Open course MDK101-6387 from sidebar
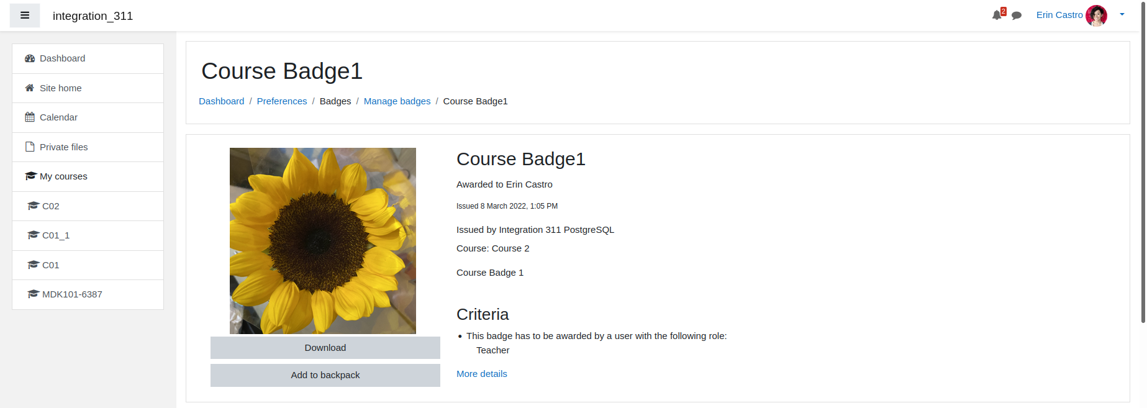Image resolution: width=1147 pixels, height=408 pixels. pos(88,294)
